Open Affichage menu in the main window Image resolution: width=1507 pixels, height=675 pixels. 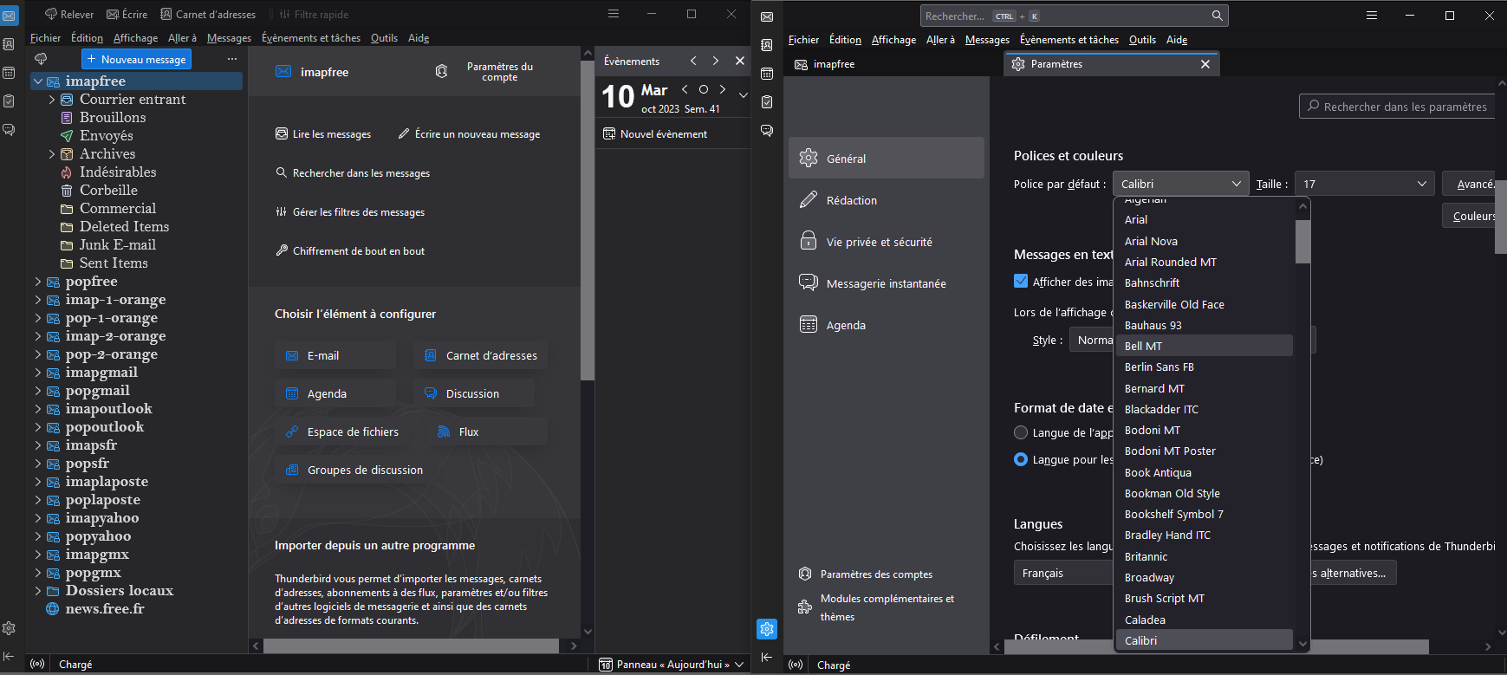pyautogui.click(x=135, y=38)
